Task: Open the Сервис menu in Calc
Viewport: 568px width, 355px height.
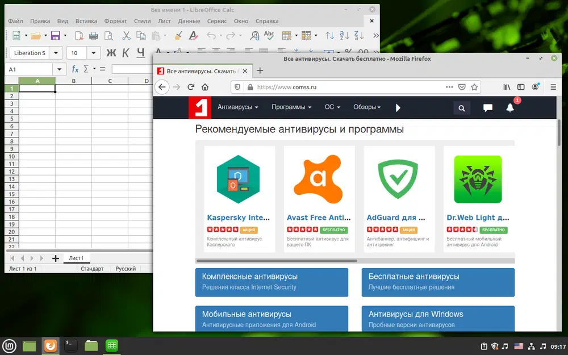Action: point(217,21)
